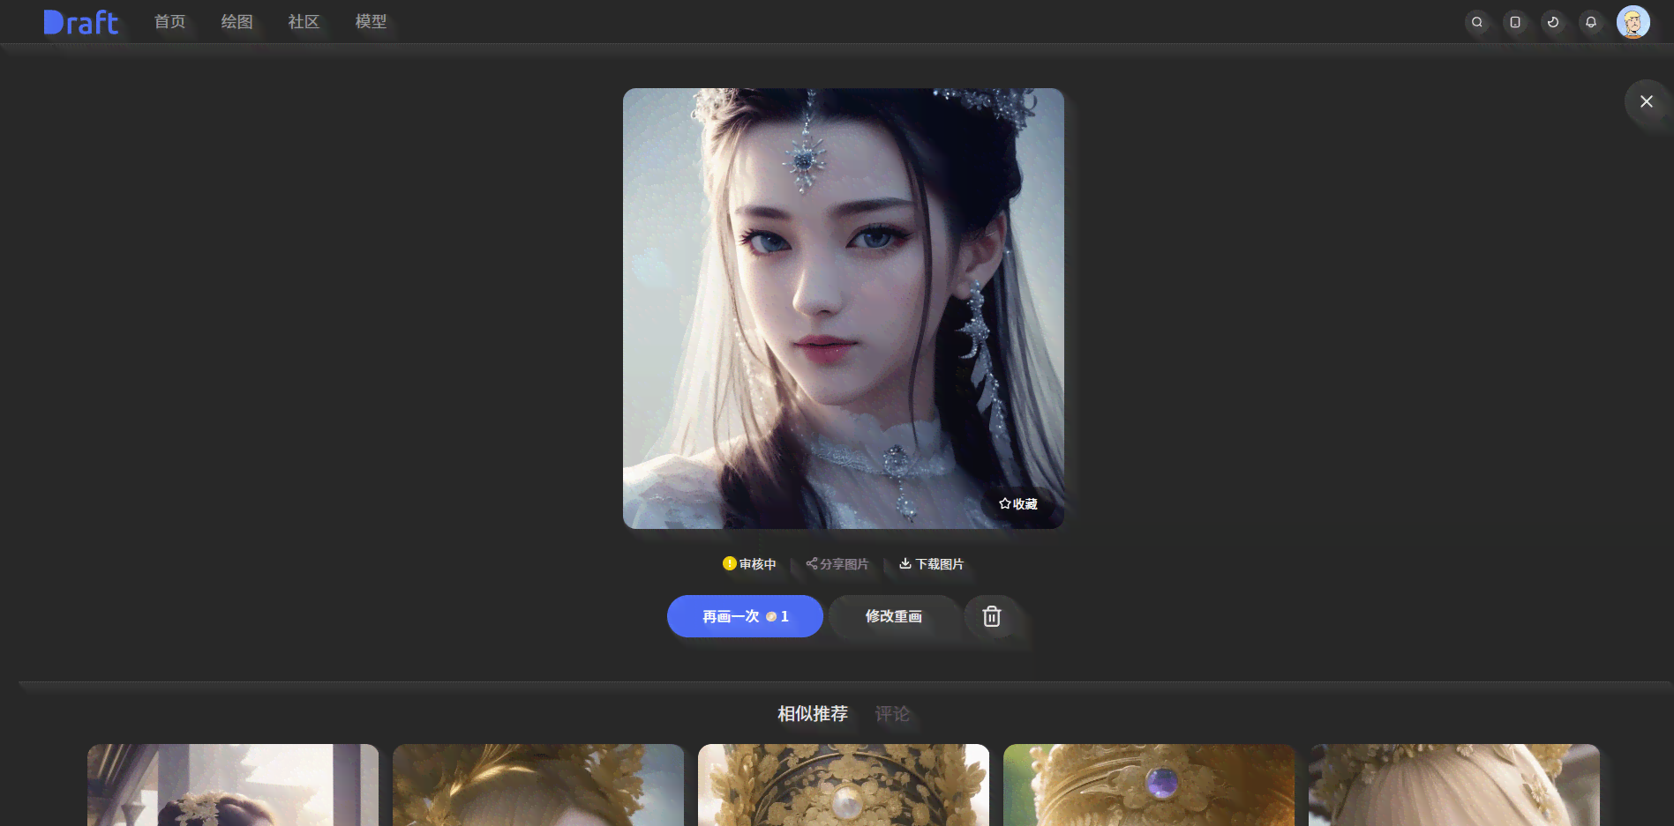Open the search icon in the header
This screenshot has height=826, width=1674.
point(1476,22)
